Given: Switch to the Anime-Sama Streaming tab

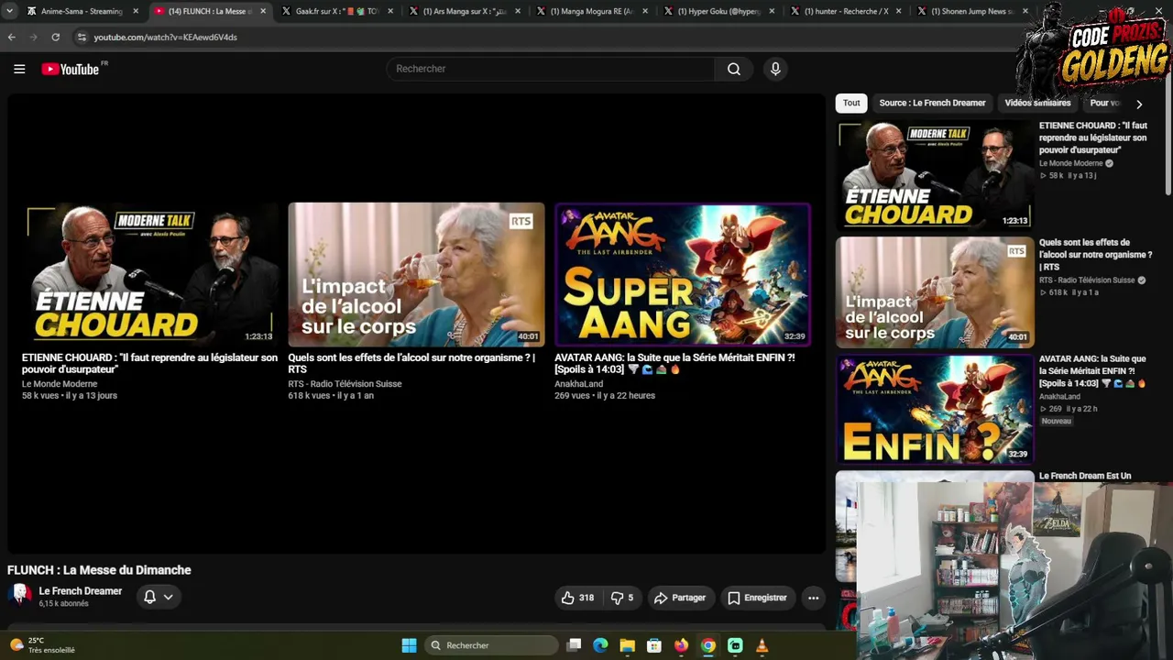Looking at the screenshot, I should click(x=82, y=11).
